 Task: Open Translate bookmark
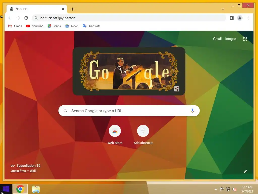pos(92,26)
